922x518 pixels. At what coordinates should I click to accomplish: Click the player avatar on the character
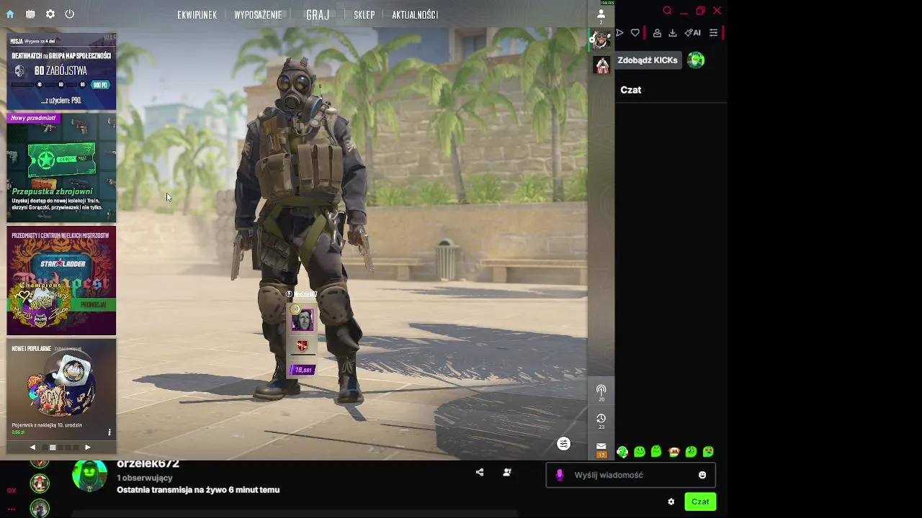point(303,319)
